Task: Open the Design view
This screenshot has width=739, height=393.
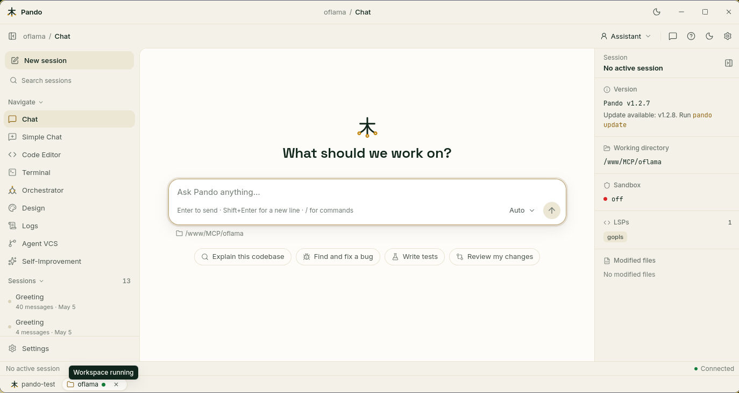Action: (x=69, y=208)
